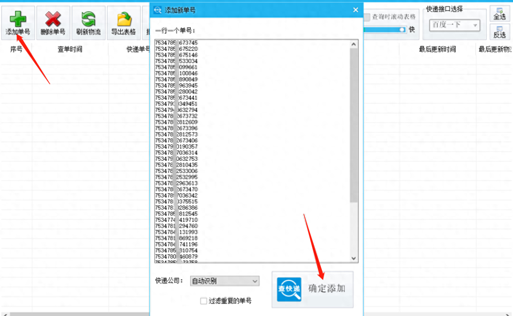Click scroll-up arrow in tracking number list
The height and width of the screenshot is (316, 513).
coord(353,44)
